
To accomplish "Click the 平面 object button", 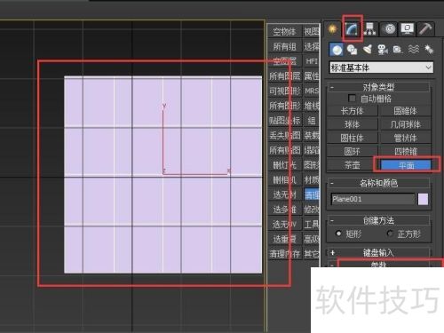I will [406, 165].
